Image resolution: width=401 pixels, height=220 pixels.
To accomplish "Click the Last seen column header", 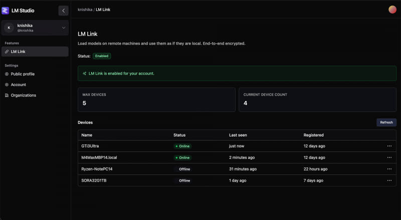I will [x=238, y=135].
